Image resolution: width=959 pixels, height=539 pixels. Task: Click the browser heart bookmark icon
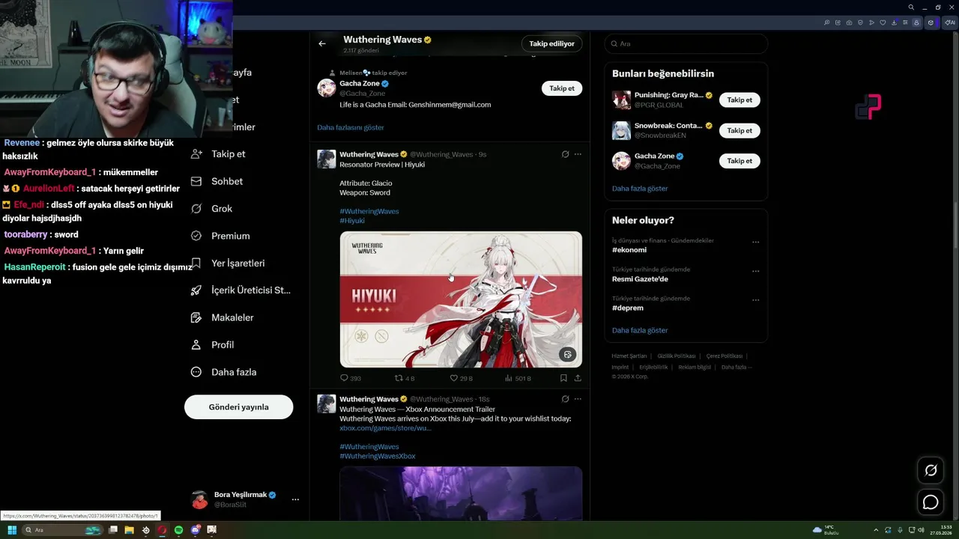(x=883, y=22)
